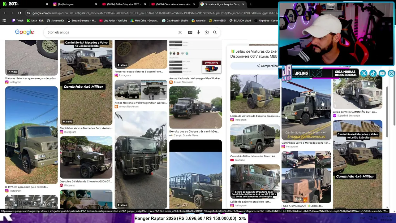Open the BELABOX cloud bookmark
This screenshot has height=223, width=396.
(x=240, y=21)
